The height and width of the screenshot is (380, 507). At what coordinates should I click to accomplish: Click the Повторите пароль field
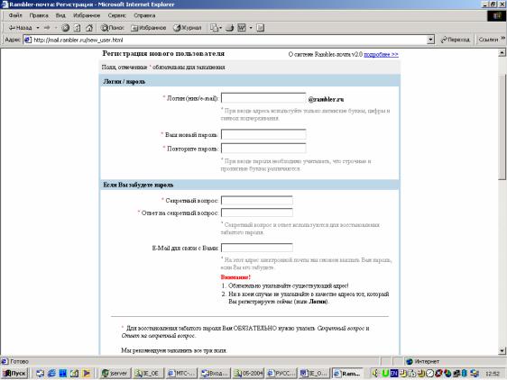coord(263,149)
